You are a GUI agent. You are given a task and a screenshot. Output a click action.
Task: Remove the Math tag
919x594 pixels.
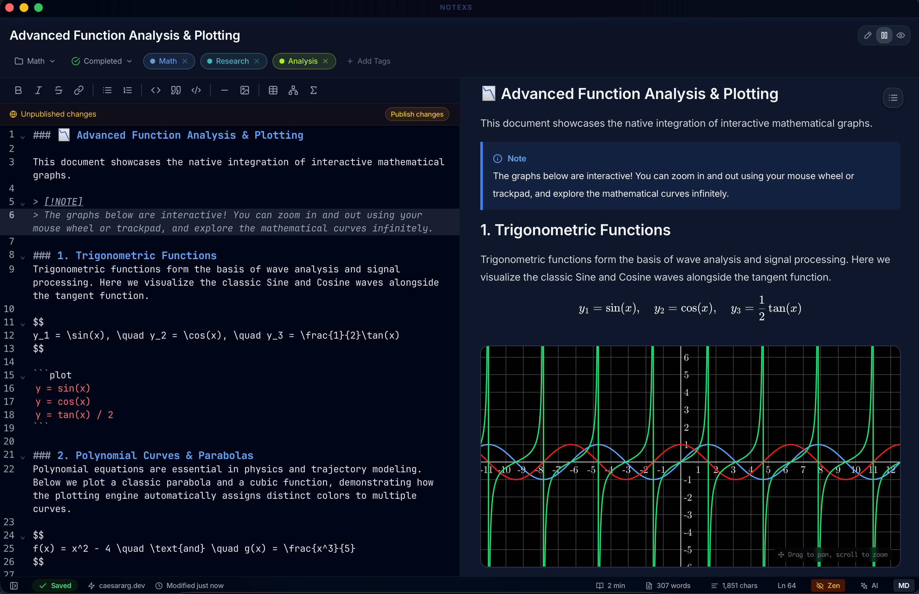point(185,61)
